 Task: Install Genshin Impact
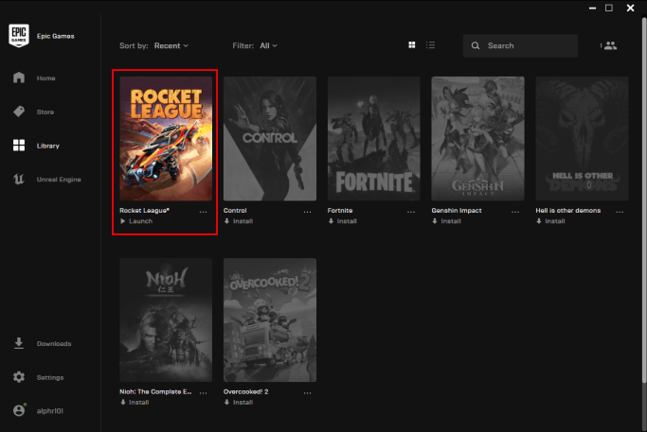click(446, 221)
